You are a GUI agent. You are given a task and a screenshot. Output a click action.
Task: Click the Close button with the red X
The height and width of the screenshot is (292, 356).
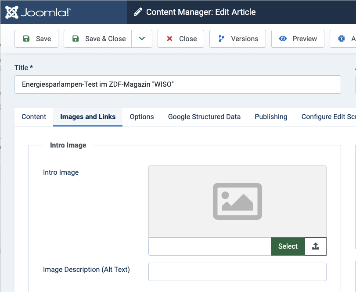coord(181,39)
